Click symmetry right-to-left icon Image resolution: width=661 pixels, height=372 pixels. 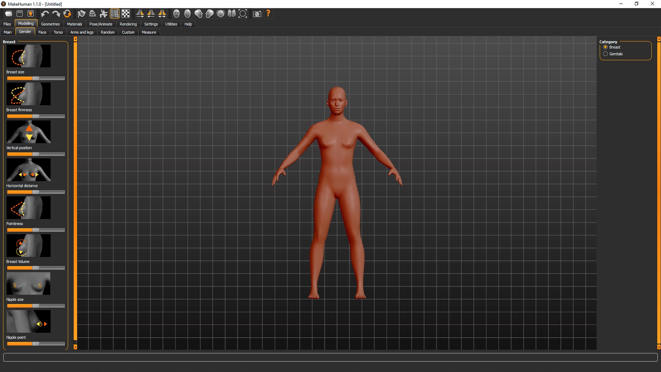point(140,14)
